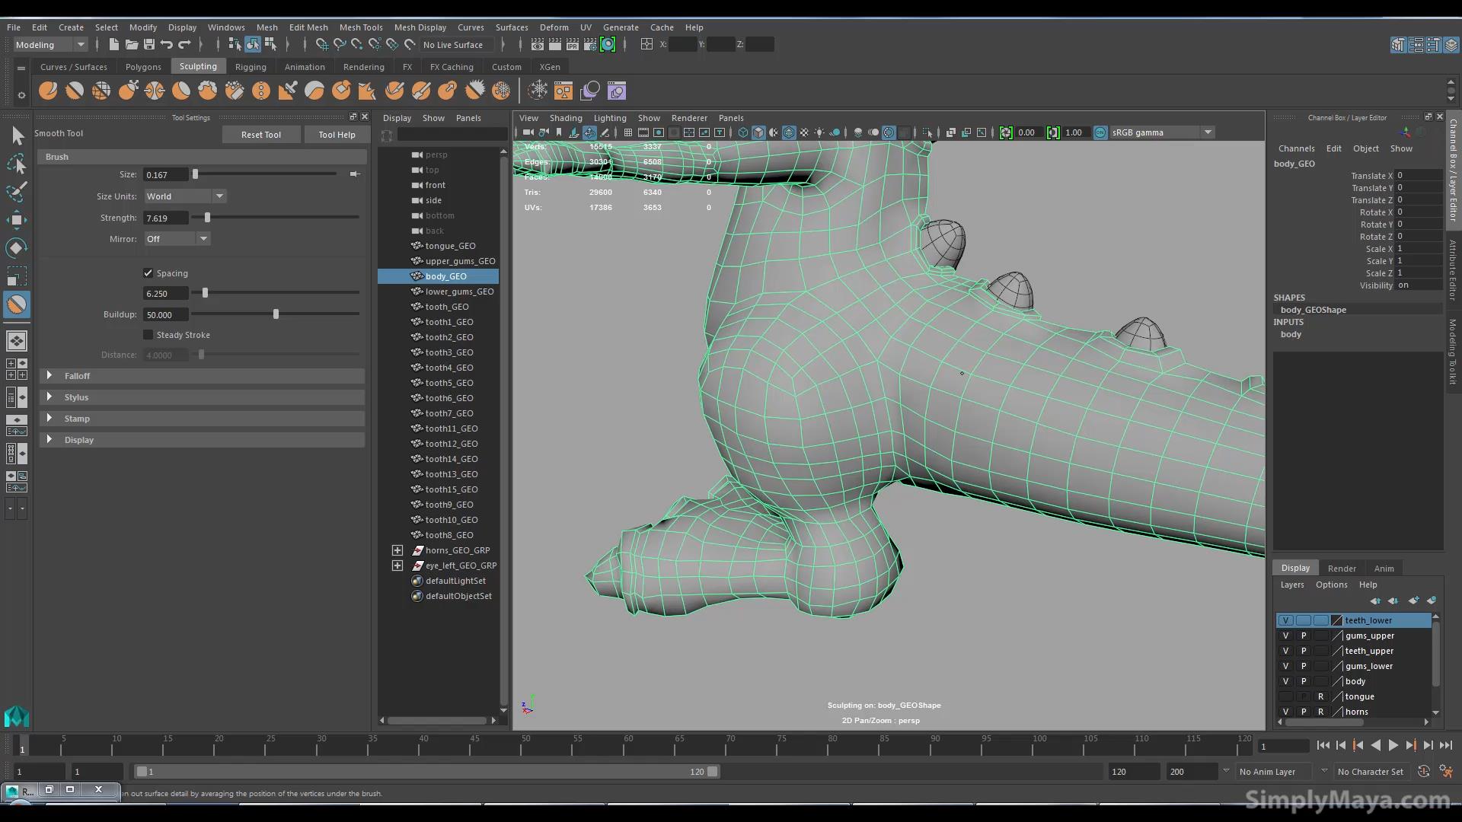Click the Strength slider handle
1462x822 pixels.
207,218
